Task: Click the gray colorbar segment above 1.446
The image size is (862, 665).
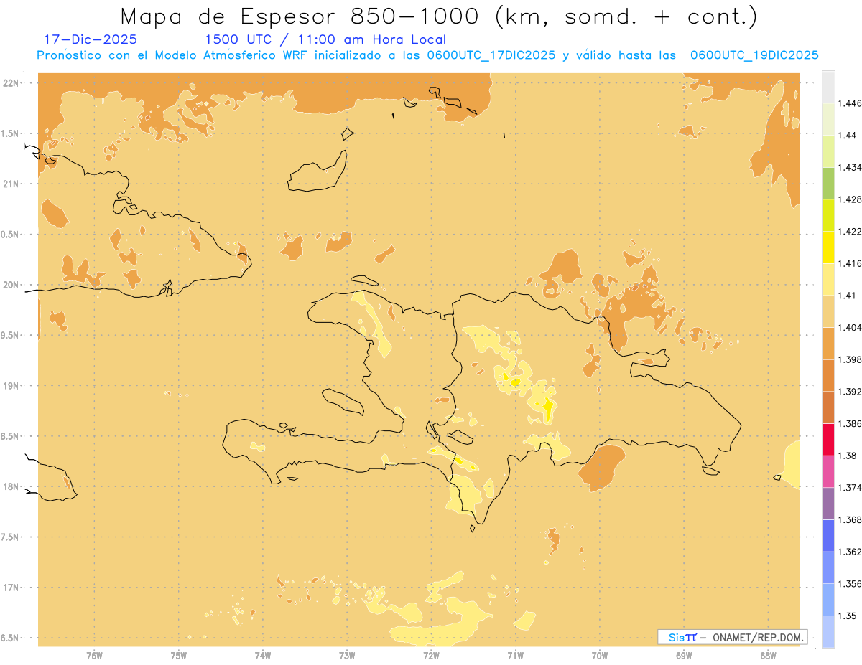Action: 828,87
